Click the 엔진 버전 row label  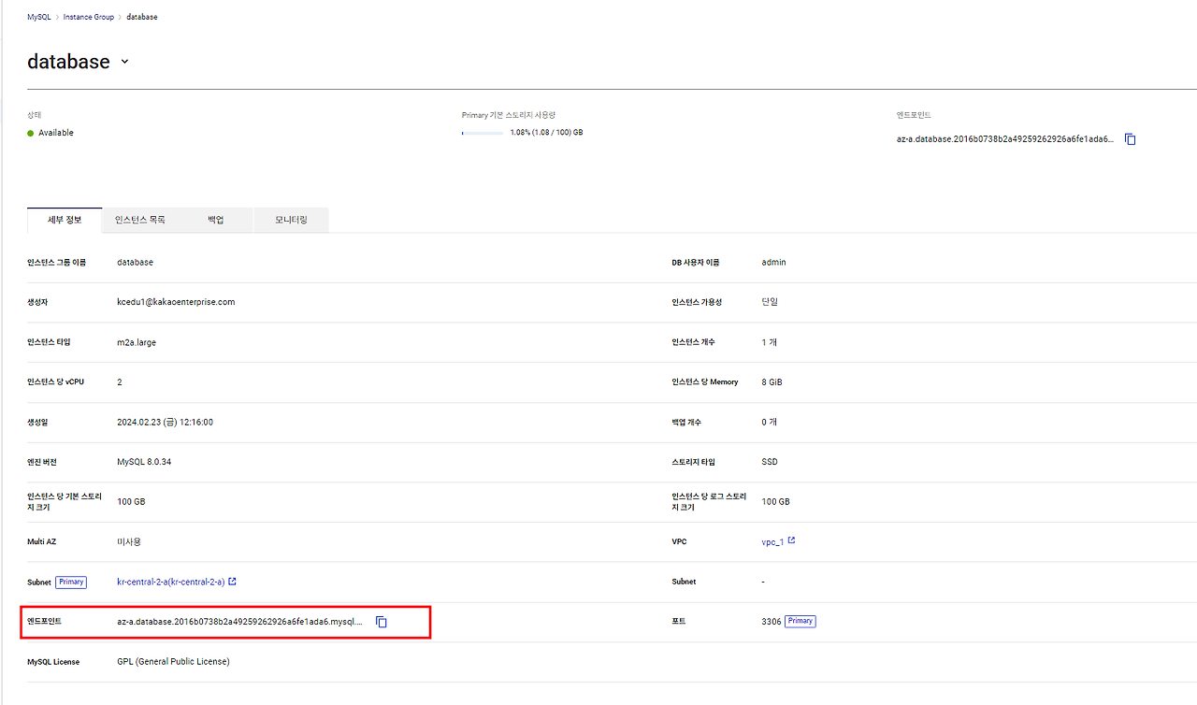coord(42,462)
